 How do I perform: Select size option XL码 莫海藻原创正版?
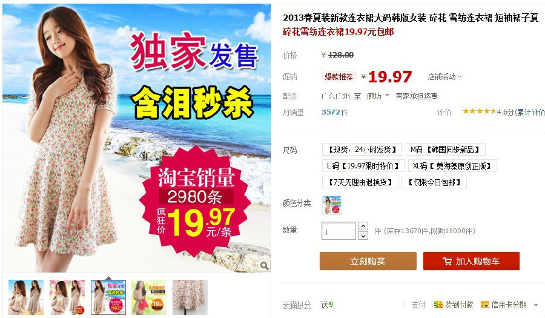[x=452, y=166]
